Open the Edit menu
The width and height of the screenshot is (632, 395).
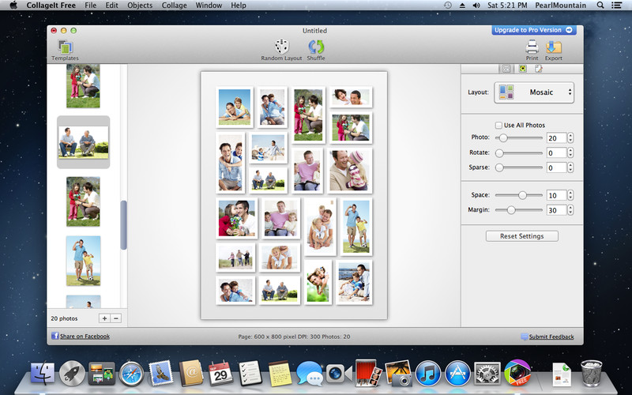coord(111,6)
